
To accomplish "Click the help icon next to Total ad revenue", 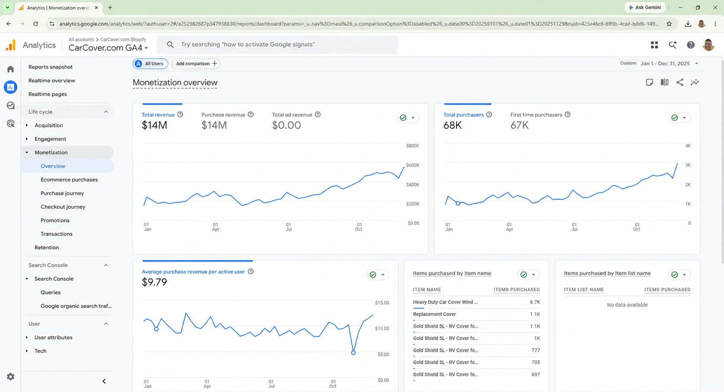I will click(x=317, y=115).
